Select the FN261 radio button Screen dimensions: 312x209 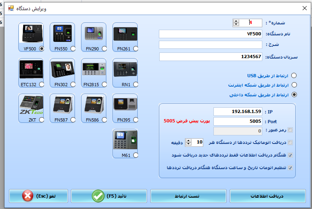[135, 49]
